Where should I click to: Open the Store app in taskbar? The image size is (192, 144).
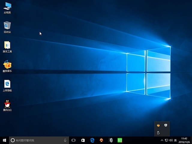(83, 140)
